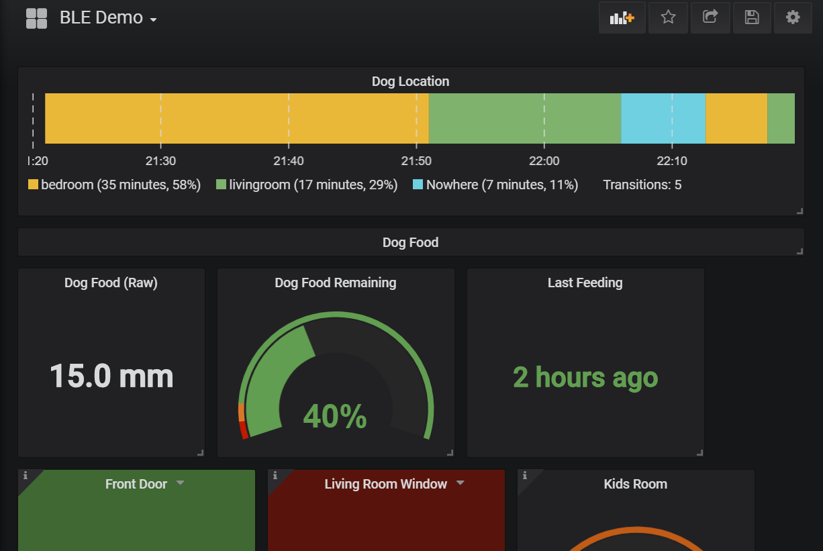Open the Last Feeding panel title menu

pyautogui.click(x=585, y=283)
